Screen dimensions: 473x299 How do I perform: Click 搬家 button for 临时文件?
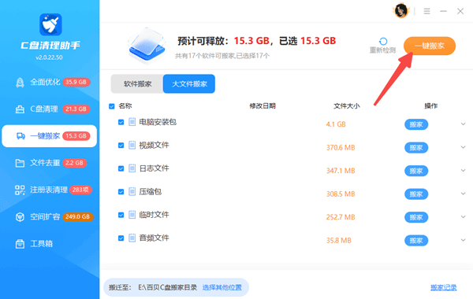(416, 217)
